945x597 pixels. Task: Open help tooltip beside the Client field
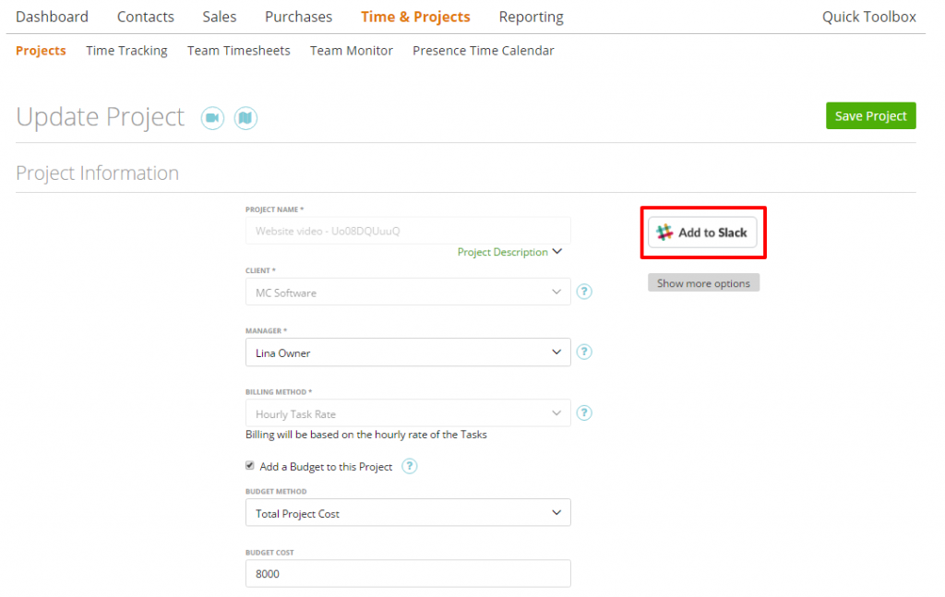pyautogui.click(x=584, y=292)
